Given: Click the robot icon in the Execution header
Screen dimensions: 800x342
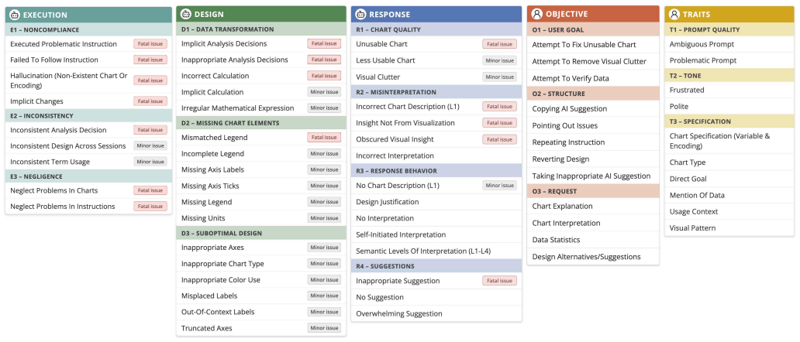Looking at the screenshot, I should 15,15.
